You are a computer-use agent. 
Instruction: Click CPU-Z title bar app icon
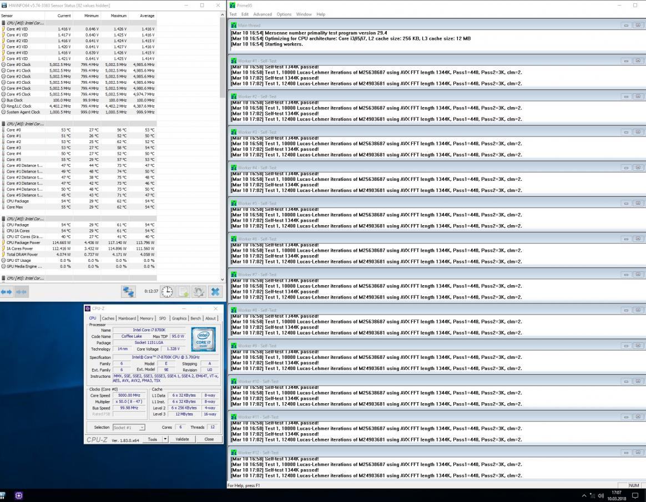87,308
